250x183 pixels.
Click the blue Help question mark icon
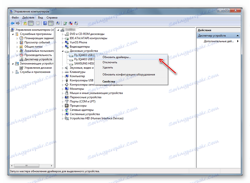pyautogui.click(x=45, y=23)
